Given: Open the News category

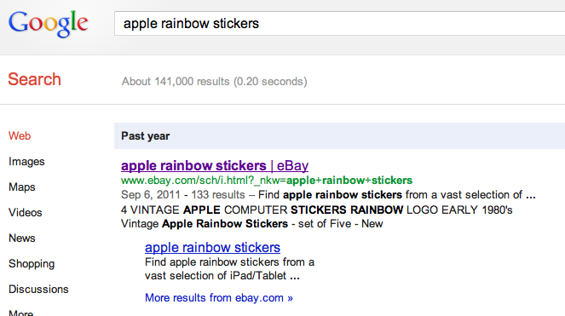Looking at the screenshot, I should 22,238.
